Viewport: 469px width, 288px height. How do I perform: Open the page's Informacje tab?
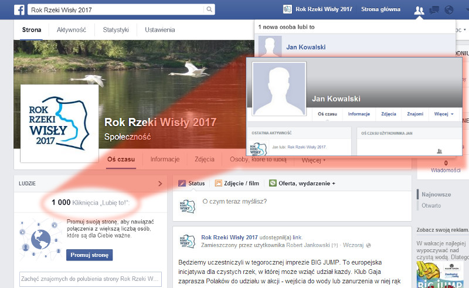pos(165,160)
